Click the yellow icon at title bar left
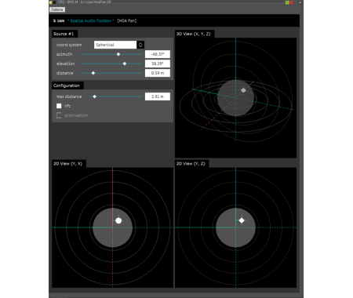This screenshot has height=298, width=353. pyautogui.click(x=50, y=2)
